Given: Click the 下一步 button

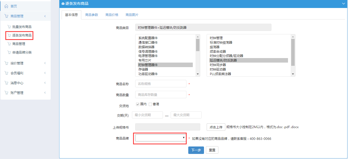Looking at the screenshot, I should pos(196,150).
